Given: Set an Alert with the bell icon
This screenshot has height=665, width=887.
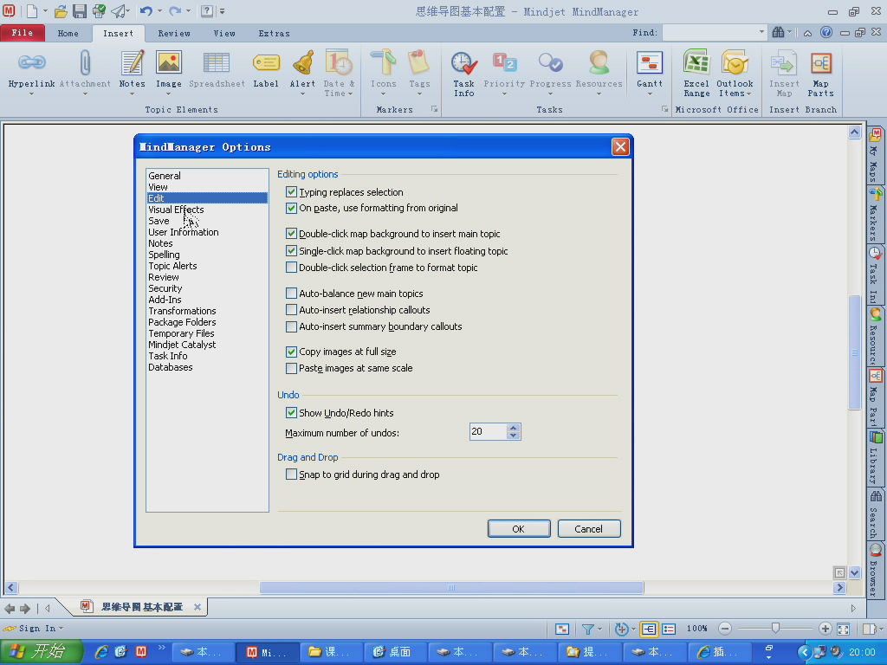Looking at the screenshot, I should [302, 69].
